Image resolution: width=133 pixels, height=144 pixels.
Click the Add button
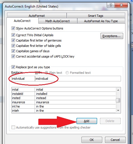(87, 121)
